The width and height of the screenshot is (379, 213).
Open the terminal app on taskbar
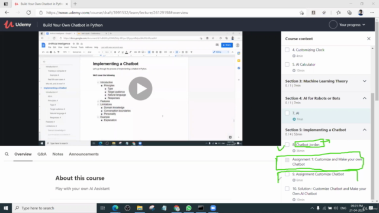tap(201, 208)
